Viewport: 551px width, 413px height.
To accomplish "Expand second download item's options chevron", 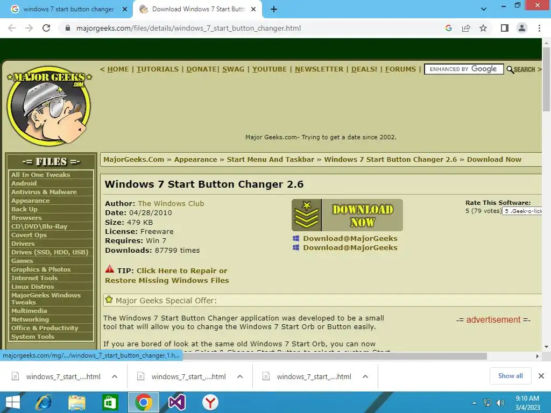I will point(240,376).
